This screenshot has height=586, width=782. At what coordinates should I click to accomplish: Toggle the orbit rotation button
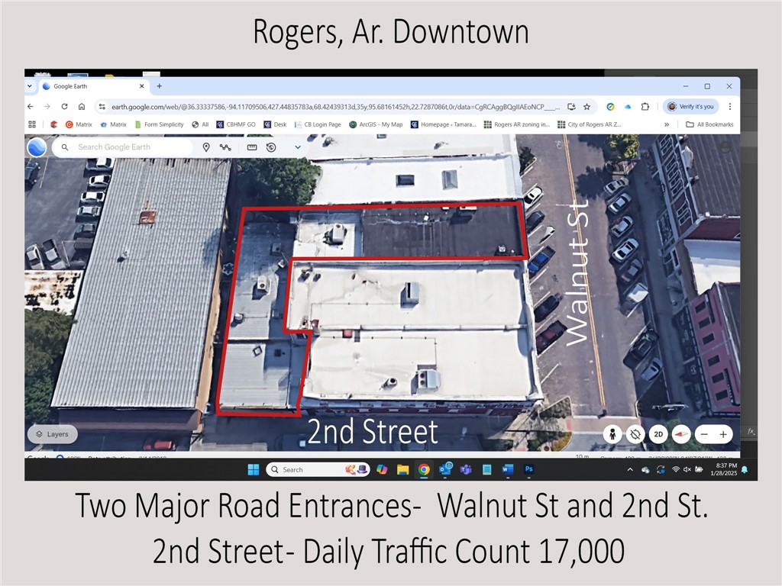click(x=635, y=434)
